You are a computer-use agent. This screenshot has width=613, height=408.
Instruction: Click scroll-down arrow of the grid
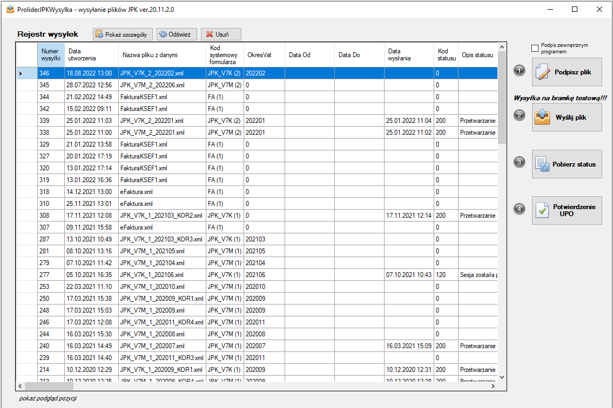502,377
